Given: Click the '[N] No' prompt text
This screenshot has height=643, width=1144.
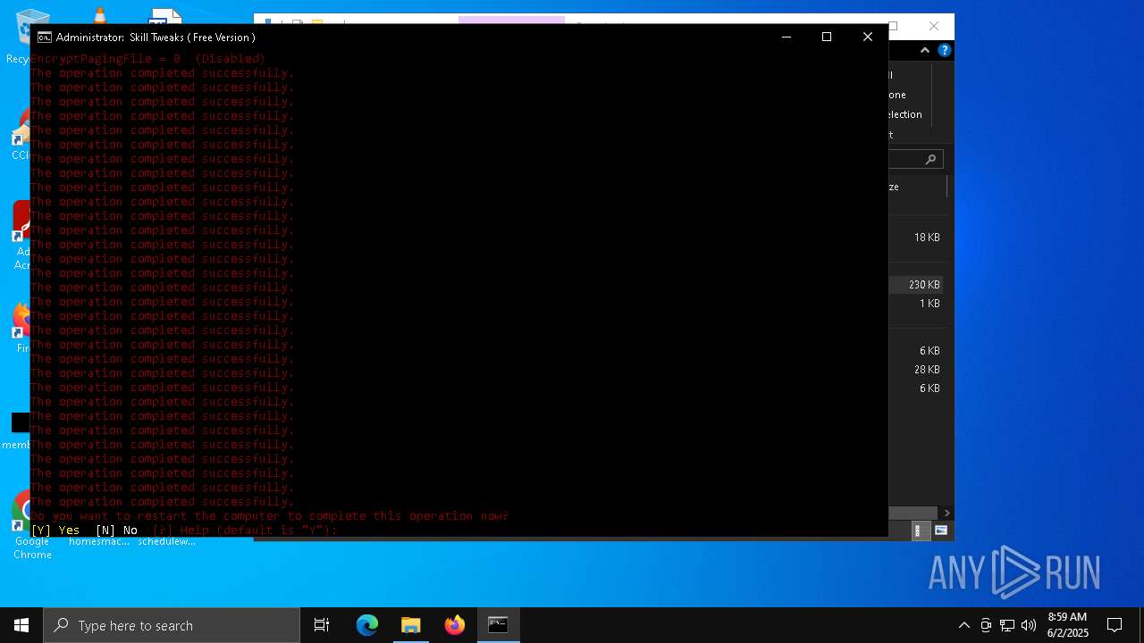Looking at the screenshot, I should (x=116, y=530).
